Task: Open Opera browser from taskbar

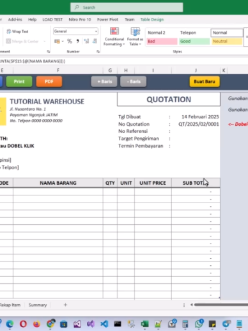Action: tap(23, 324)
